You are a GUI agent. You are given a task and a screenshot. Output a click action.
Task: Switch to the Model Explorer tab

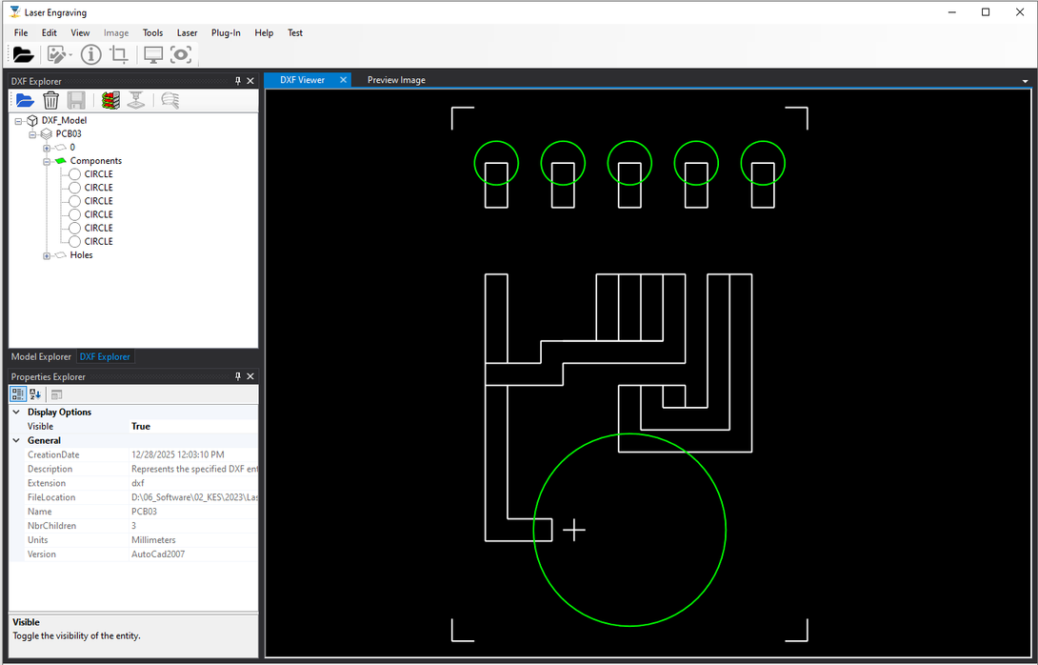[x=41, y=357]
